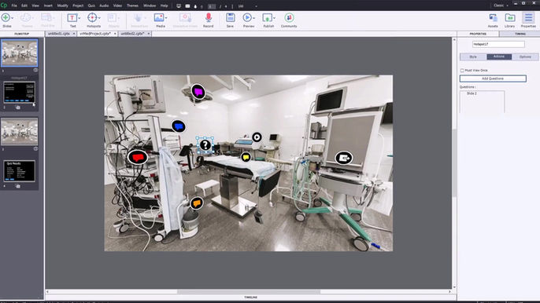The height and width of the screenshot is (303, 540).
Task: Click the mail envelope icon in top bar
Action: point(187,5)
